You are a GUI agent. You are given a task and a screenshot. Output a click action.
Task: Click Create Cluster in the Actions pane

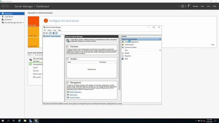click(129, 45)
